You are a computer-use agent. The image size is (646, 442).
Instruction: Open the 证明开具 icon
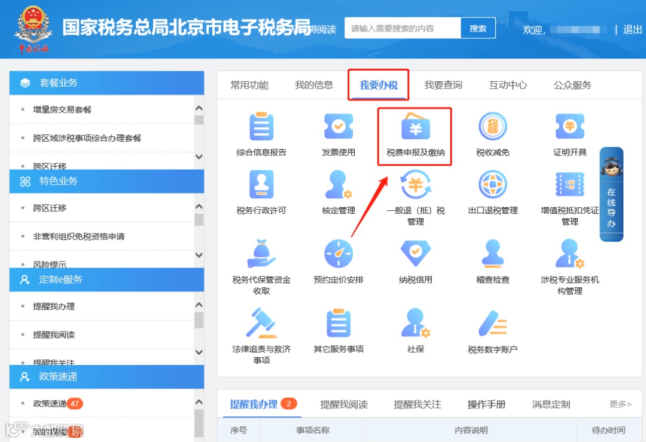click(570, 127)
